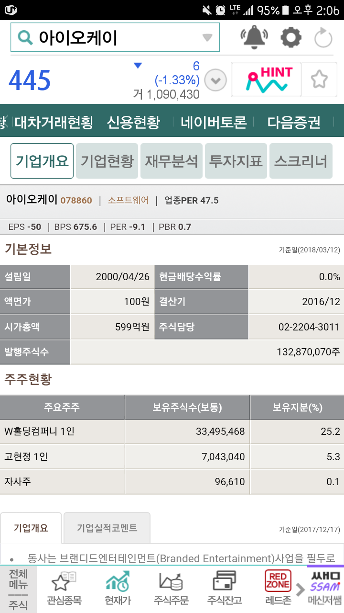Image resolution: width=344 pixels, height=613 pixels.
Task: Select the 스크리너 tab
Action: (301, 161)
